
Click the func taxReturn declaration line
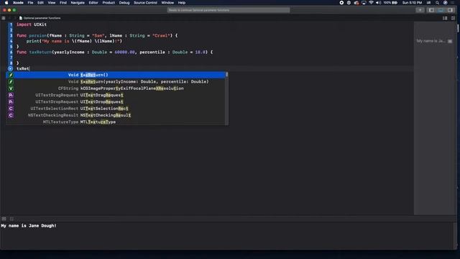pyautogui.click(x=115, y=53)
